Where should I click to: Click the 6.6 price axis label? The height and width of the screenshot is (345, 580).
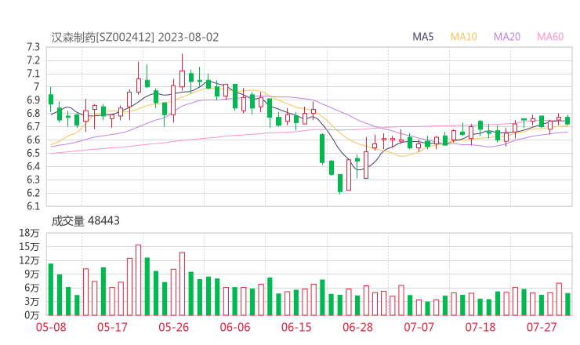point(33,140)
